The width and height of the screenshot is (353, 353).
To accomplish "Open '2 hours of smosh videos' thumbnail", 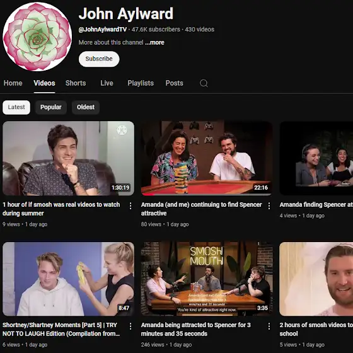I will (x=316, y=279).
